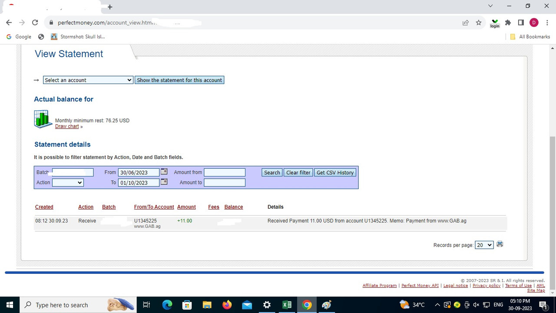This screenshot has height=313, width=556.
Task: Click the Amount from input field
Action: [225, 173]
